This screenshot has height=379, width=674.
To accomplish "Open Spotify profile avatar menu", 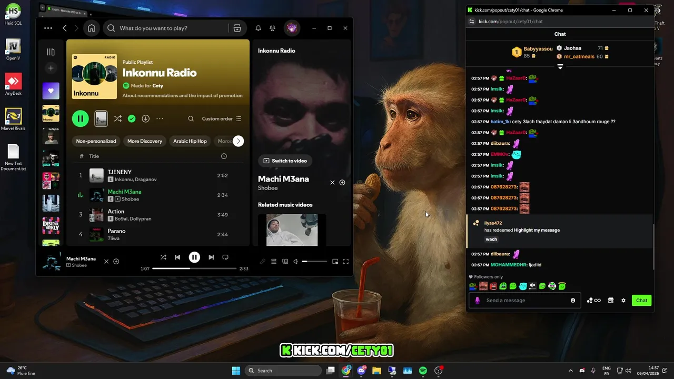I will [292, 28].
